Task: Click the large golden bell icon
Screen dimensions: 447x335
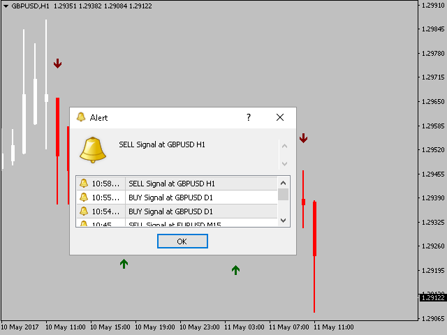Action: (93, 150)
